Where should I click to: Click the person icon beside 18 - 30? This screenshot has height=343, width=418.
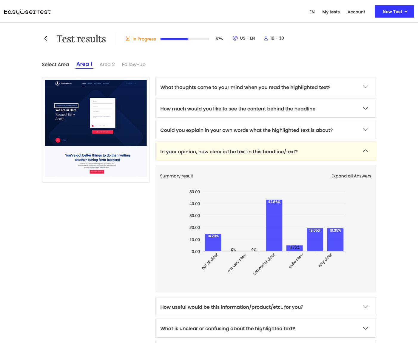click(266, 38)
